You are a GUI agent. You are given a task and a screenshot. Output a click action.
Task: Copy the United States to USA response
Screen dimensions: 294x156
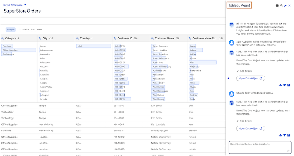(x=289, y=135)
